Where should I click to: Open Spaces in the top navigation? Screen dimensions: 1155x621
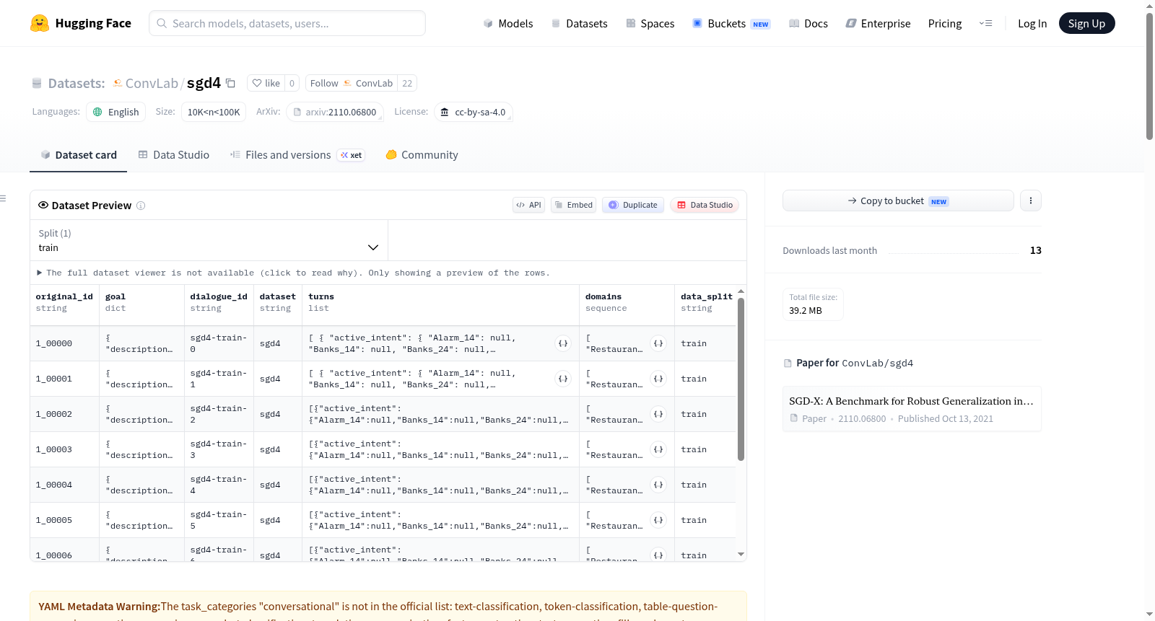point(650,23)
